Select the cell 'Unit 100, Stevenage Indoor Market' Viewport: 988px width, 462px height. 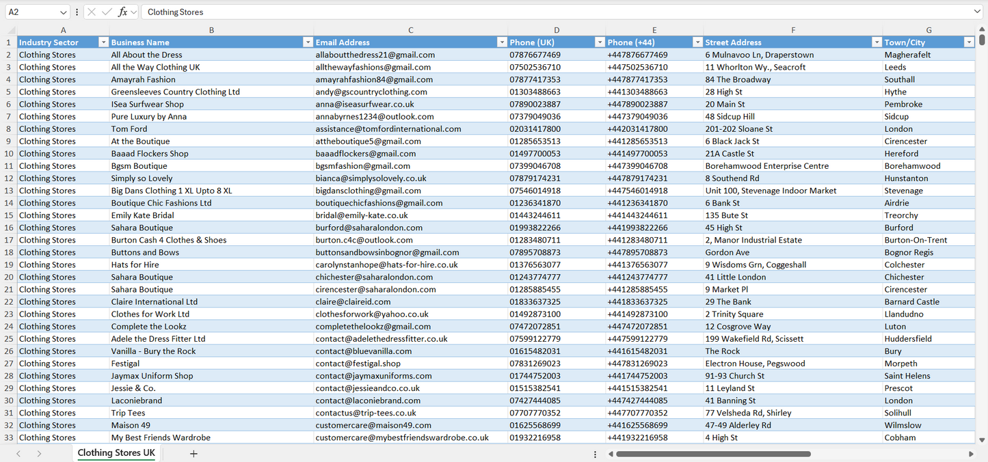(x=793, y=191)
